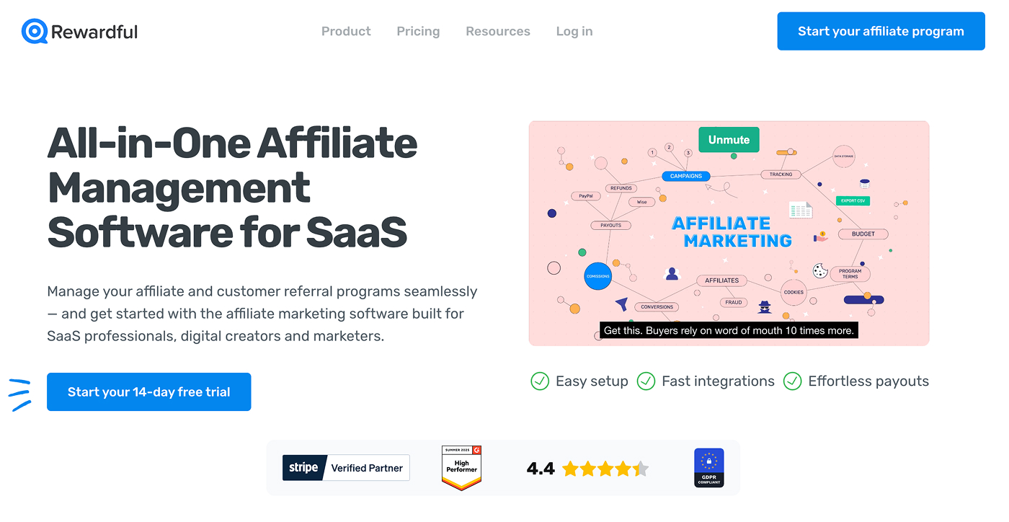Open the Resources menu
This screenshot has height=522, width=1009.
pos(498,31)
